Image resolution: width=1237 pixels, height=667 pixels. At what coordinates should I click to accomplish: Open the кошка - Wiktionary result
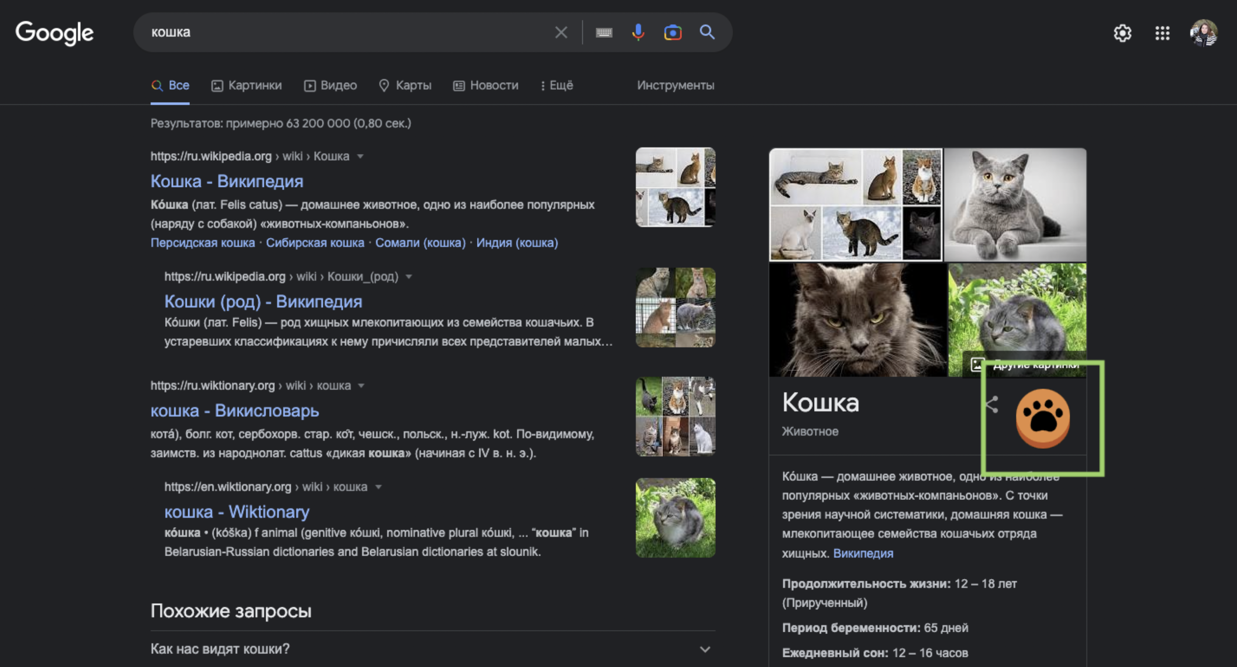tap(237, 512)
